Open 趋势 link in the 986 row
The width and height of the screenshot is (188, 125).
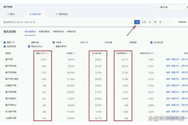(x=168, y=86)
